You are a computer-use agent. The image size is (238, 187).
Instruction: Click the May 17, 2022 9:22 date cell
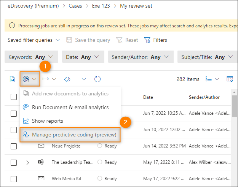click(x=164, y=179)
